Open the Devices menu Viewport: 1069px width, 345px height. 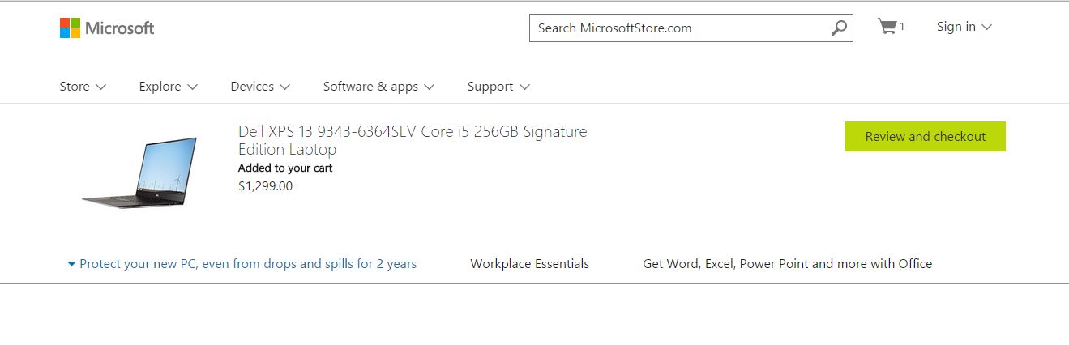[260, 87]
